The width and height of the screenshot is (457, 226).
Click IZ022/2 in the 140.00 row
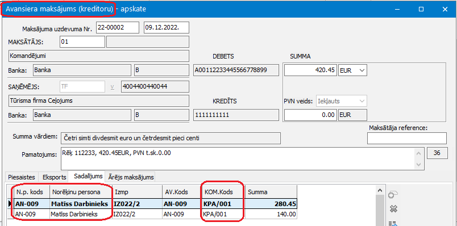(137, 214)
